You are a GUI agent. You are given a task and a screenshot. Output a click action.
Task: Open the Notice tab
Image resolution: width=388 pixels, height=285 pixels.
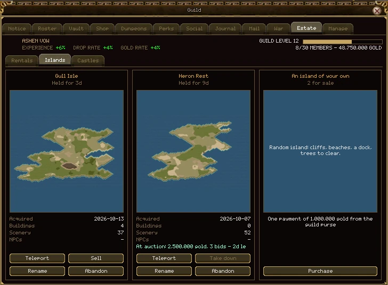point(17,29)
